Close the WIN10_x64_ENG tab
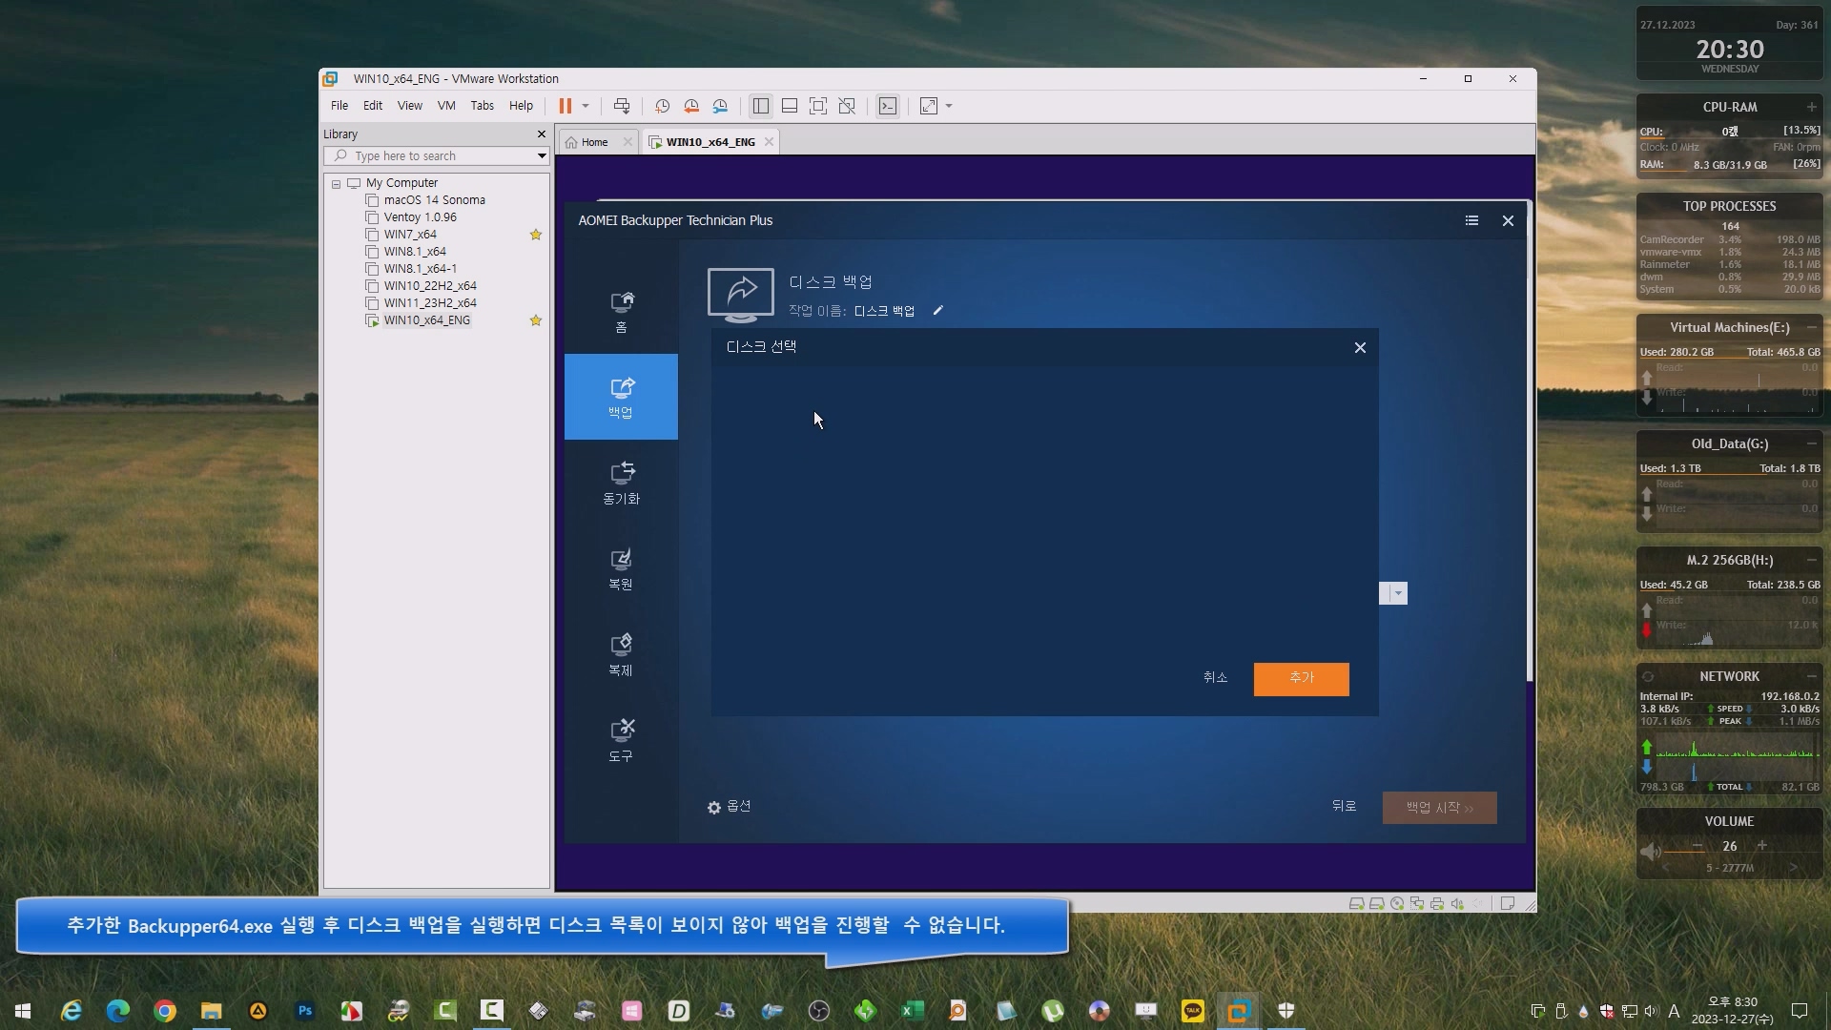 tap(769, 142)
